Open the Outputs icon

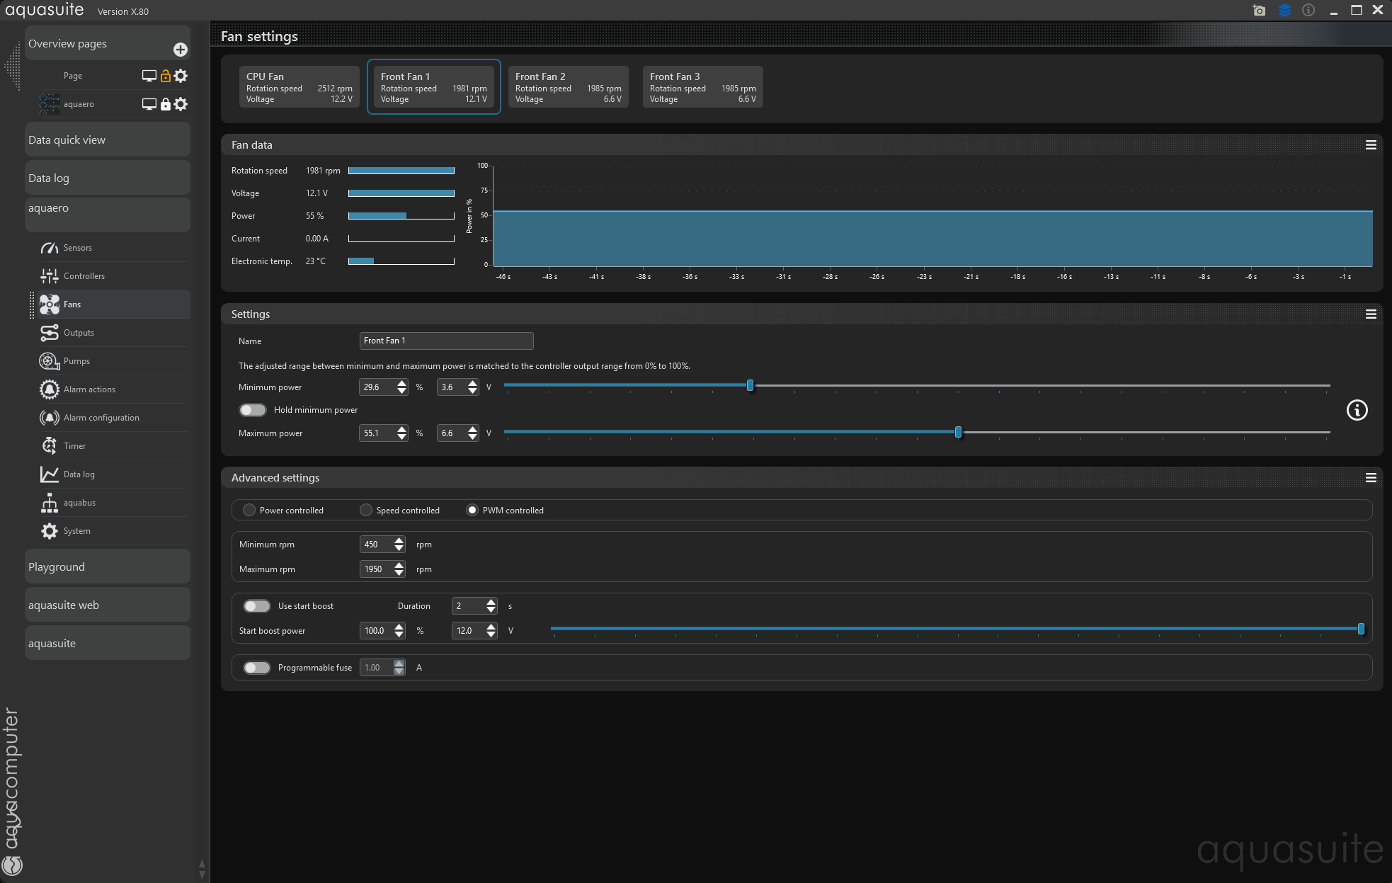pyautogui.click(x=49, y=333)
